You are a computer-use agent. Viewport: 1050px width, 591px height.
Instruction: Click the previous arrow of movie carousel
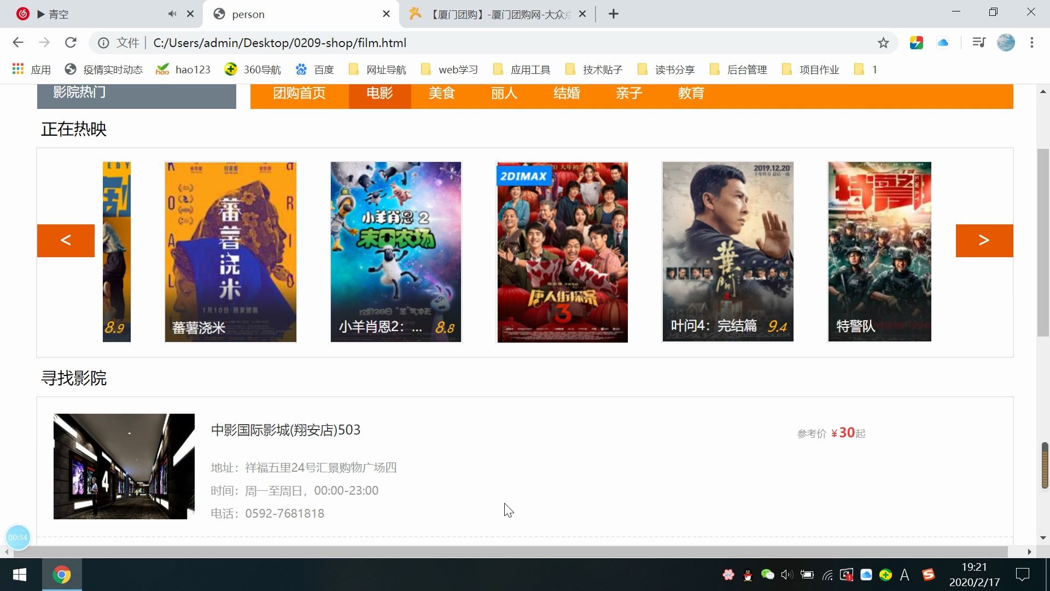coord(66,240)
